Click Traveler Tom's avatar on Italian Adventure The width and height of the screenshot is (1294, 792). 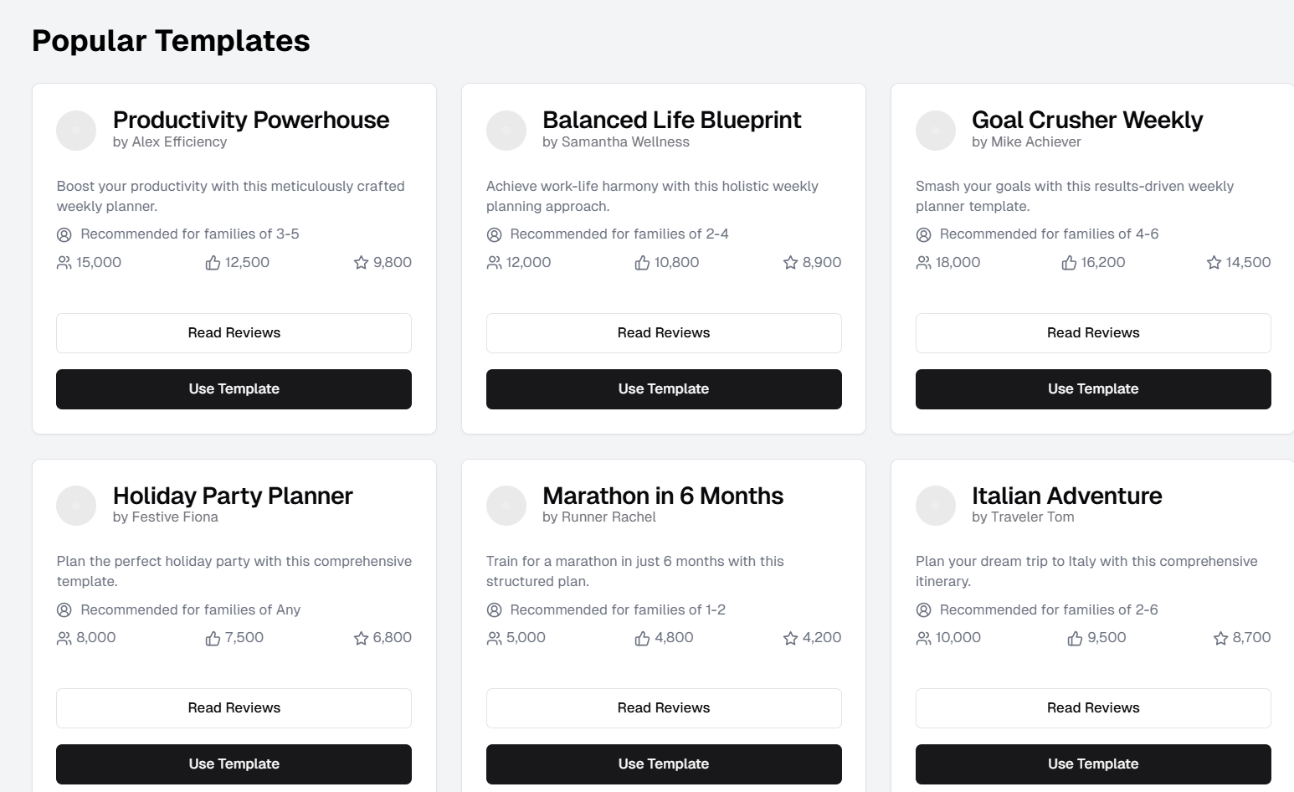point(935,506)
